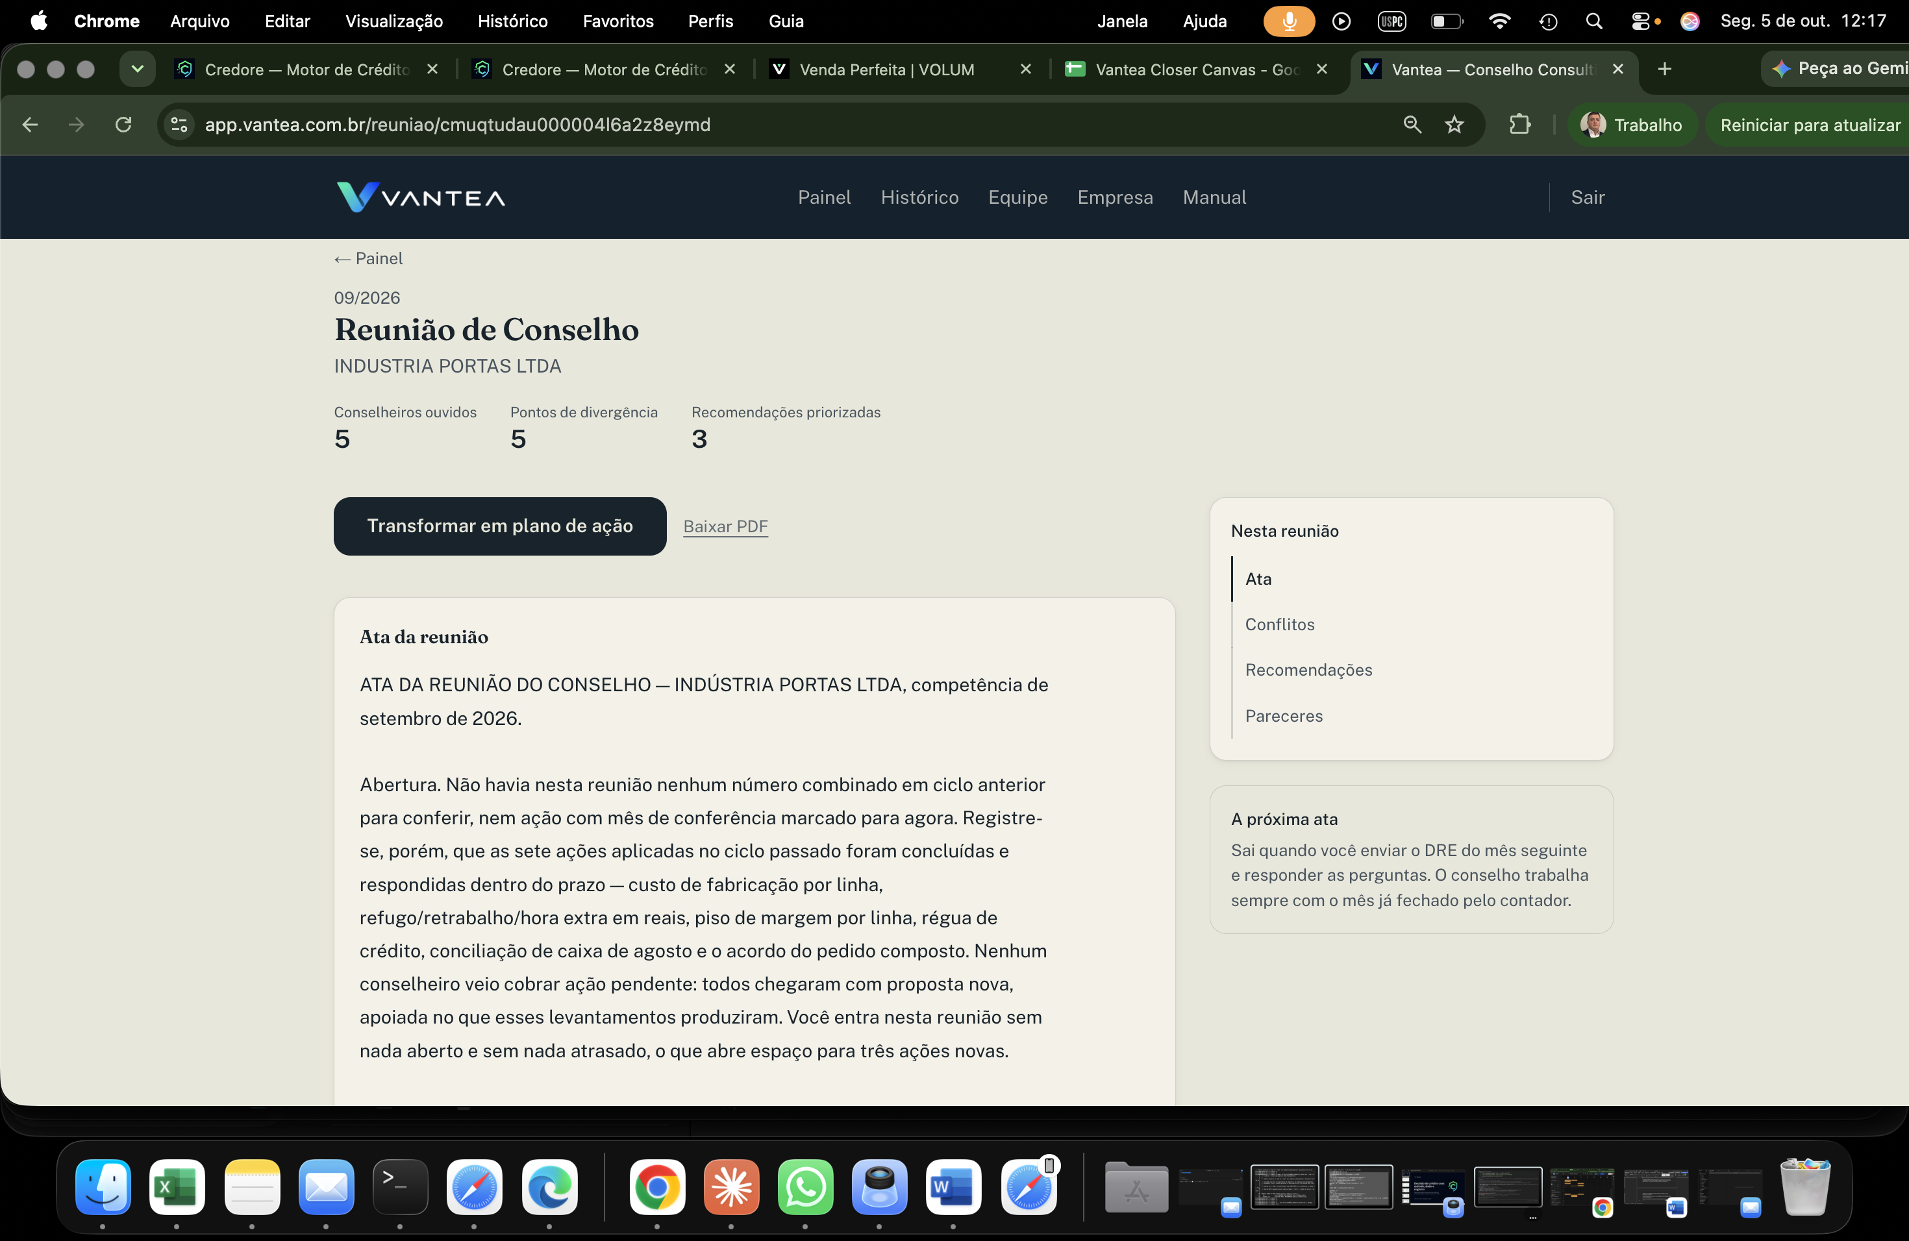
Task: Switch to the first Credore Motor de Crédito tab
Action: [x=306, y=69]
